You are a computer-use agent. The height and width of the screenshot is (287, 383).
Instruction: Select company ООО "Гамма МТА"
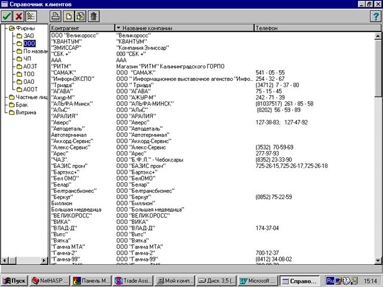click(140, 247)
